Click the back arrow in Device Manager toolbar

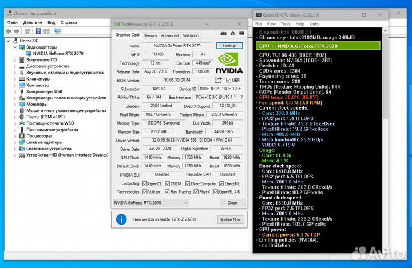tap(10, 32)
